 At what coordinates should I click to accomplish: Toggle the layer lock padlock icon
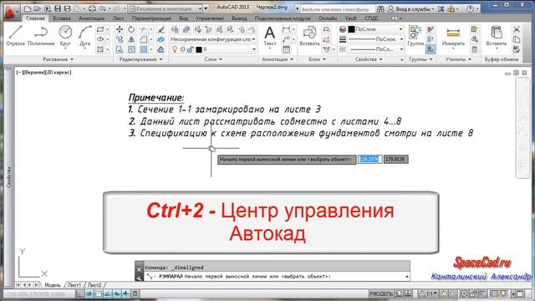[x=191, y=49]
